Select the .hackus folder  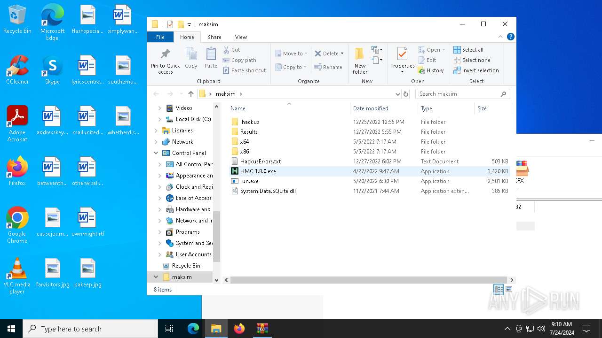(x=249, y=122)
